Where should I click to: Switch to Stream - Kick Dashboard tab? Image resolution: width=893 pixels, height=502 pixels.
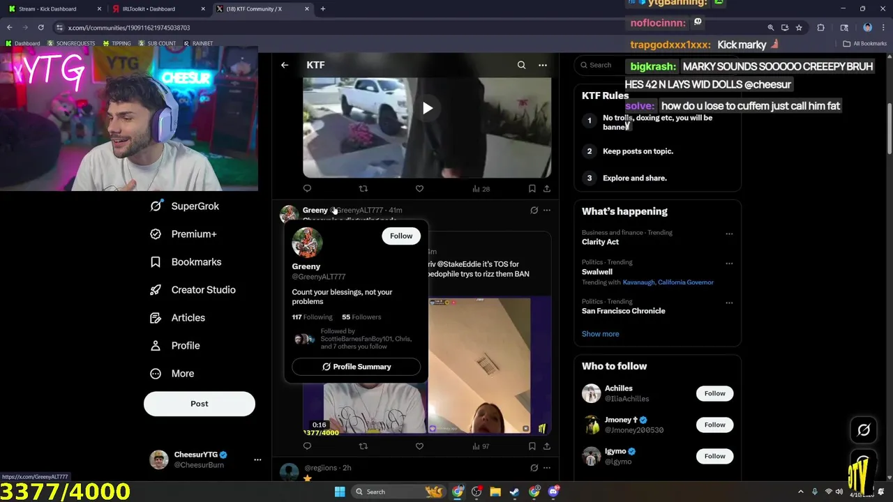click(x=52, y=9)
